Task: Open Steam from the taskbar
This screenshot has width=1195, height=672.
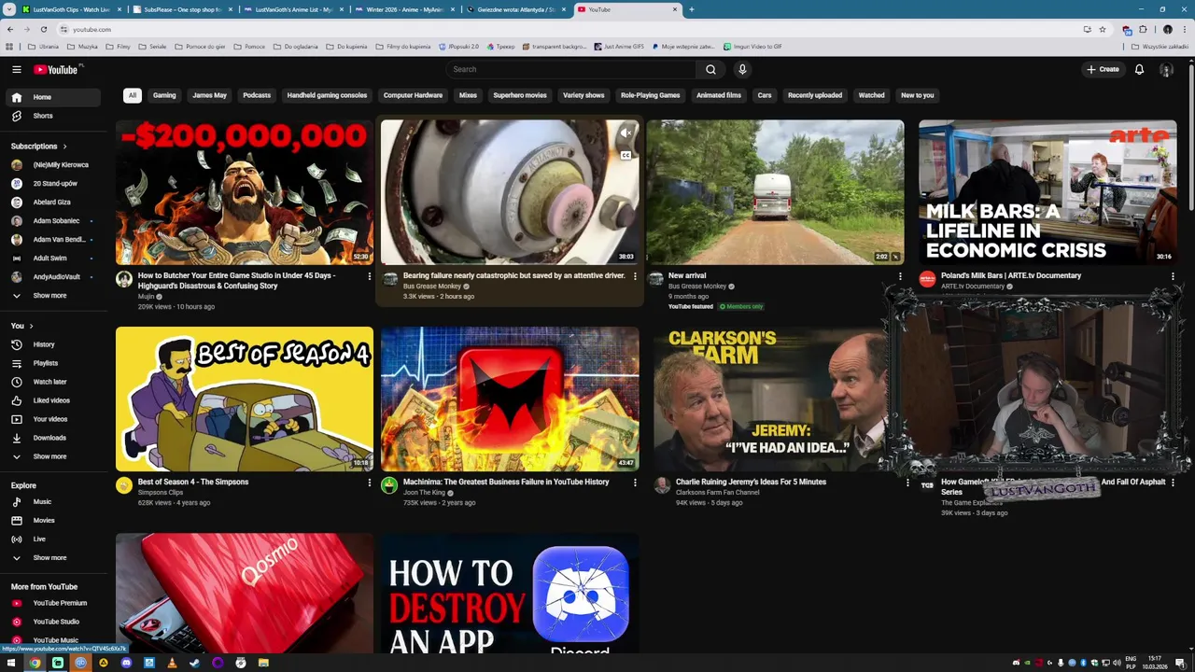Action: (194, 663)
